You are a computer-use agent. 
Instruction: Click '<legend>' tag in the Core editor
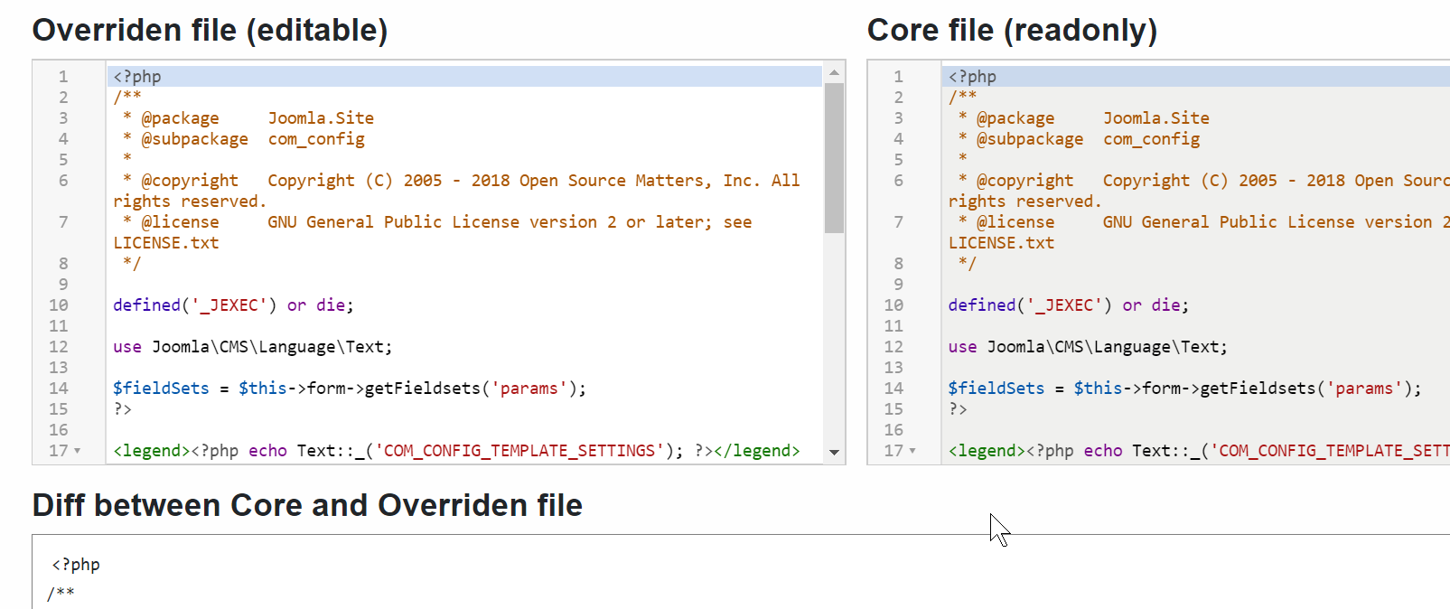coord(987,451)
